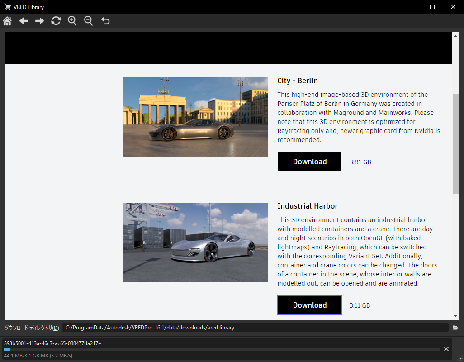The height and width of the screenshot is (362, 464).
Task: Click the shopping cart icon in title bar
Action: tap(8, 7)
